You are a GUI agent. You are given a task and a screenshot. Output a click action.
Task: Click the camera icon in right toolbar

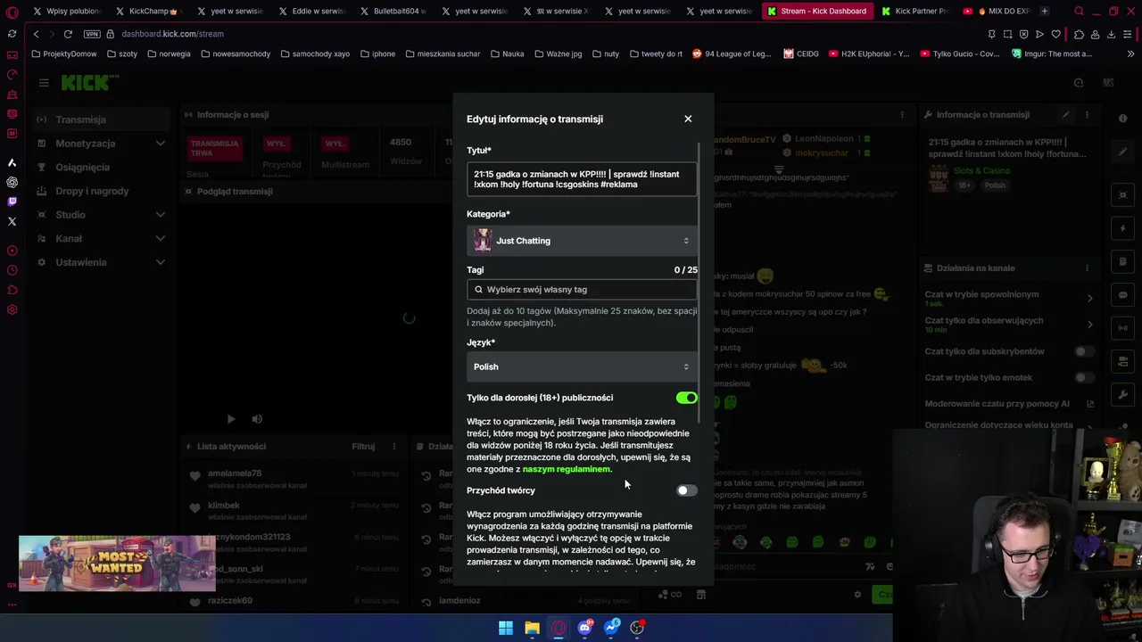pos(1123,361)
